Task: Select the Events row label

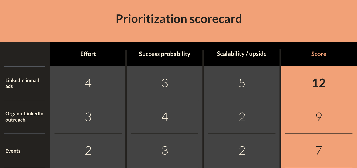Action: [x=13, y=151]
